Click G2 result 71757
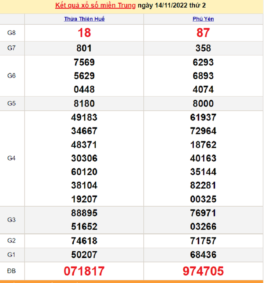The height and width of the screenshot is (283, 264). tap(203, 241)
